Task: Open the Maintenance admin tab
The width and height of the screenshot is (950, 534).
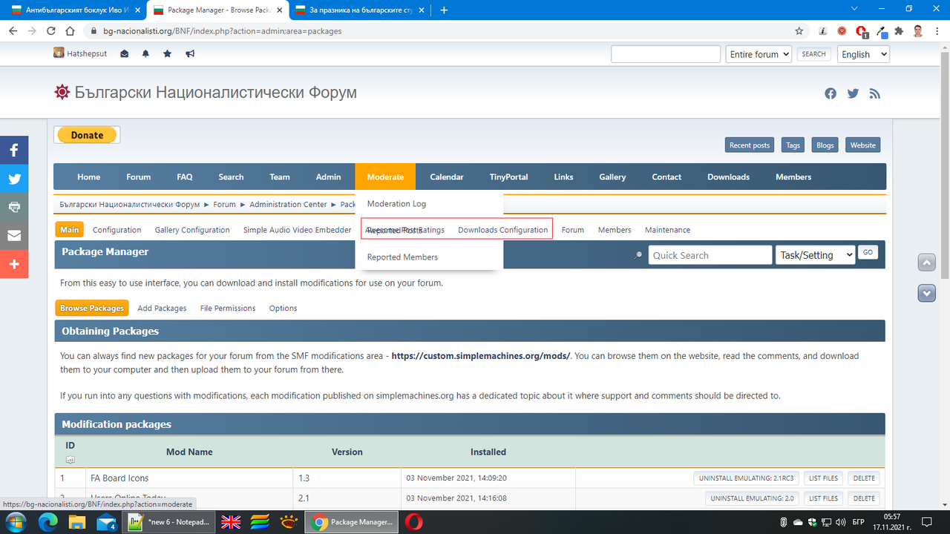Action: [667, 230]
